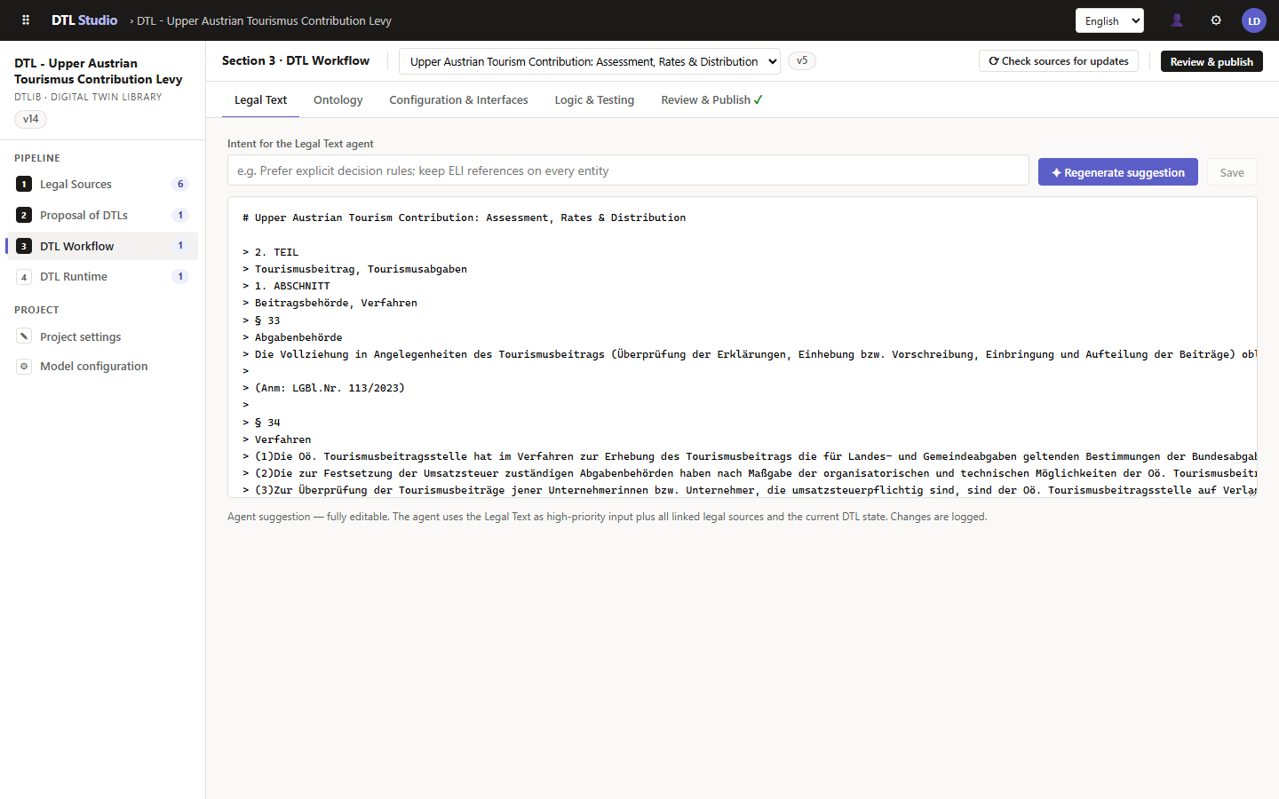Click the 'Abgabenbehörde' line in the editor
Viewport: 1279px width, 799px height.
[x=298, y=337]
